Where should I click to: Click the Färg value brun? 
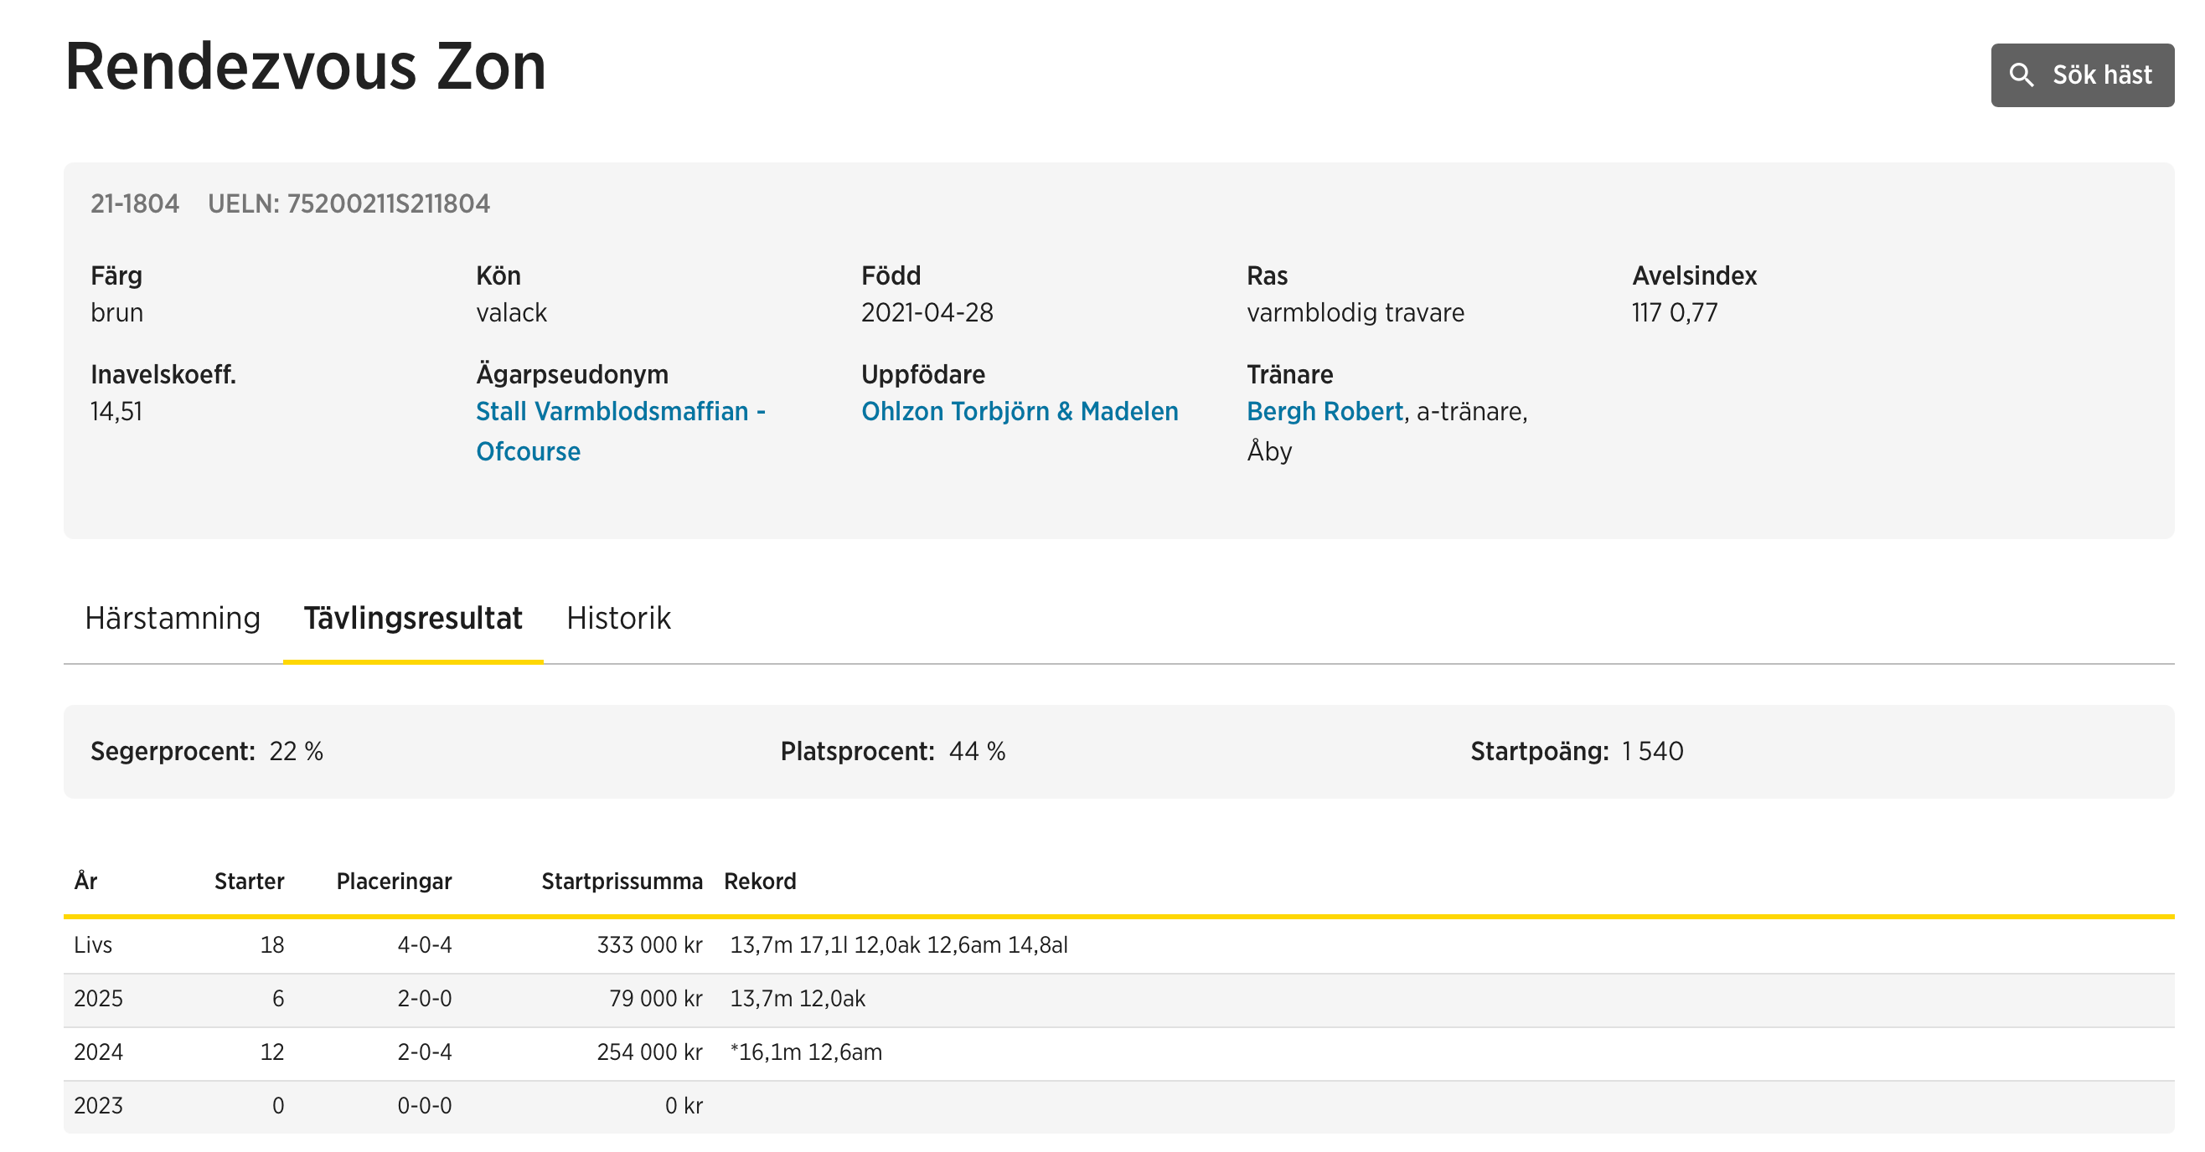pyautogui.click(x=117, y=312)
